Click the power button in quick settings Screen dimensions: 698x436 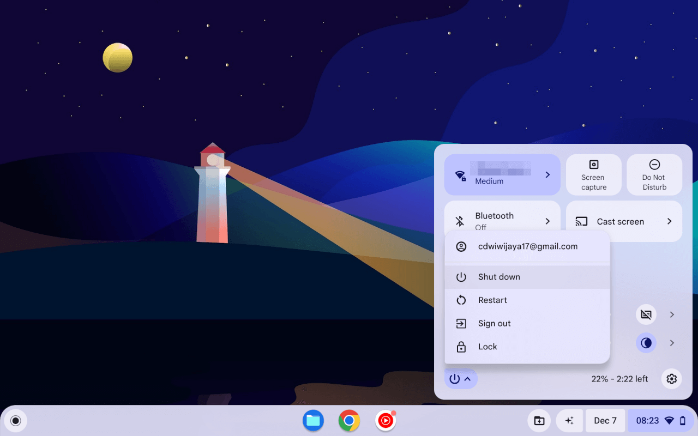coord(455,378)
